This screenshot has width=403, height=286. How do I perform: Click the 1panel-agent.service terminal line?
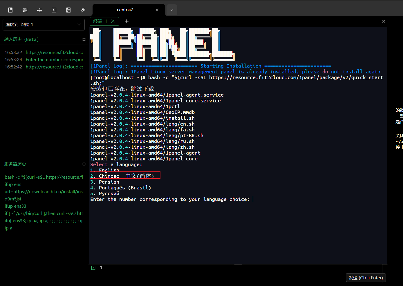(x=157, y=95)
